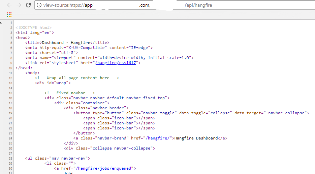Click the 'Fixed navbar' comment text

(x=71, y=93)
